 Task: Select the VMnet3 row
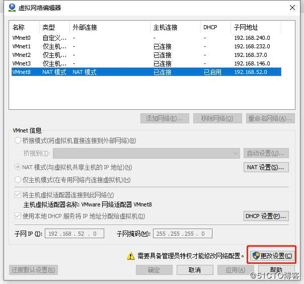[146, 63]
